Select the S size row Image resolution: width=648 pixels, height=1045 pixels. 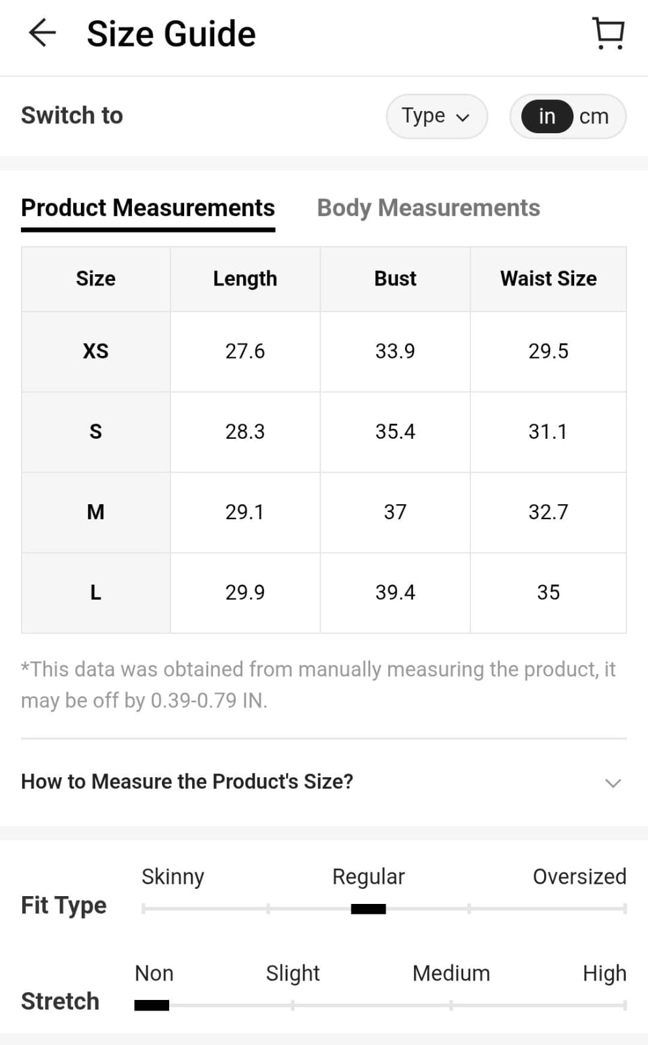(95, 432)
